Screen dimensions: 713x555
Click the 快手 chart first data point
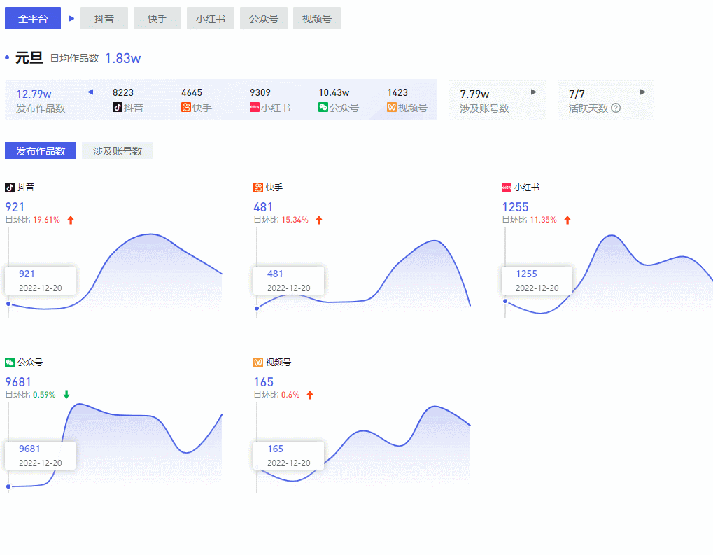click(x=257, y=309)
